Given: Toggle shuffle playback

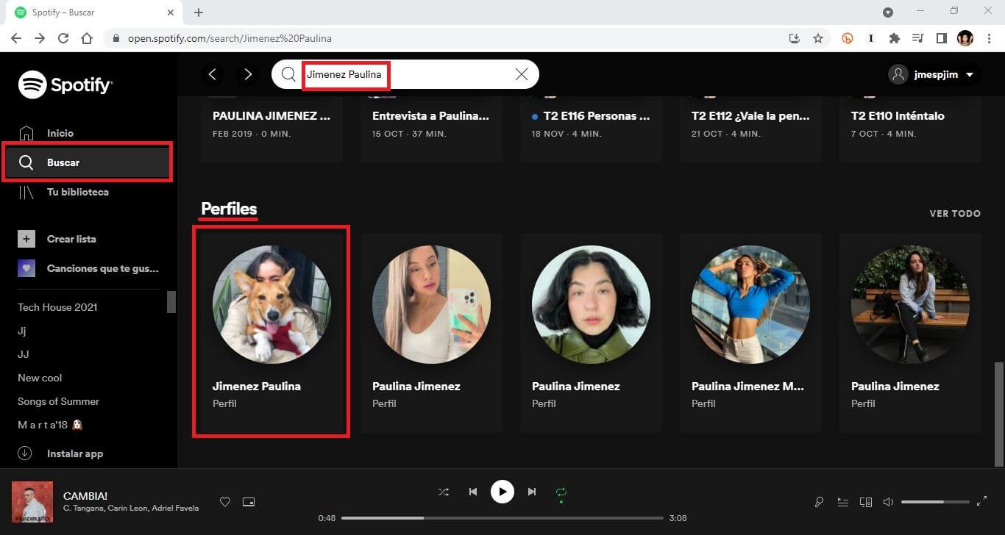Looking at the screenshot, I should (x=444, y=492).
